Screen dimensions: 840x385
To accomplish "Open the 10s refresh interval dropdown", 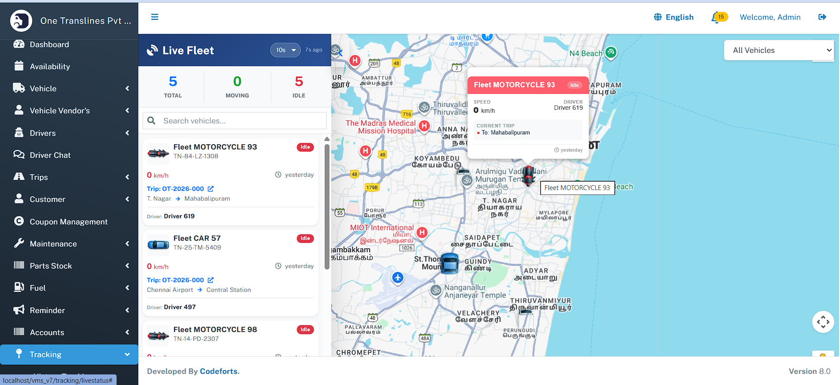I will (x=285, y=50).
